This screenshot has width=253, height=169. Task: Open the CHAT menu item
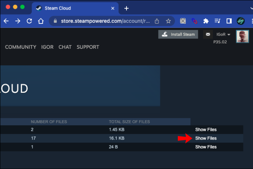(x=65, y=47)
